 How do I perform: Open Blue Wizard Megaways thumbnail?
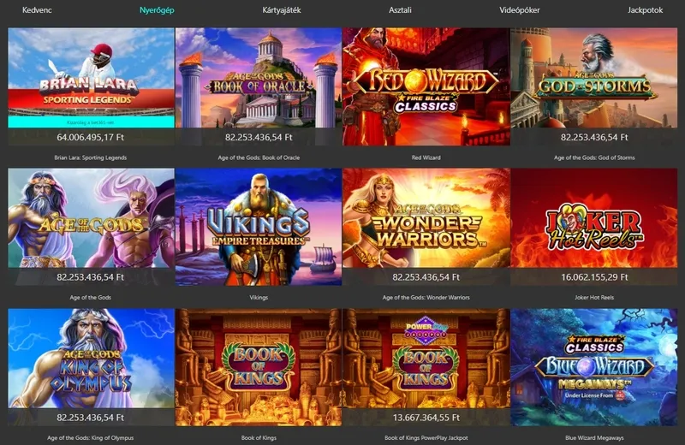594,367
